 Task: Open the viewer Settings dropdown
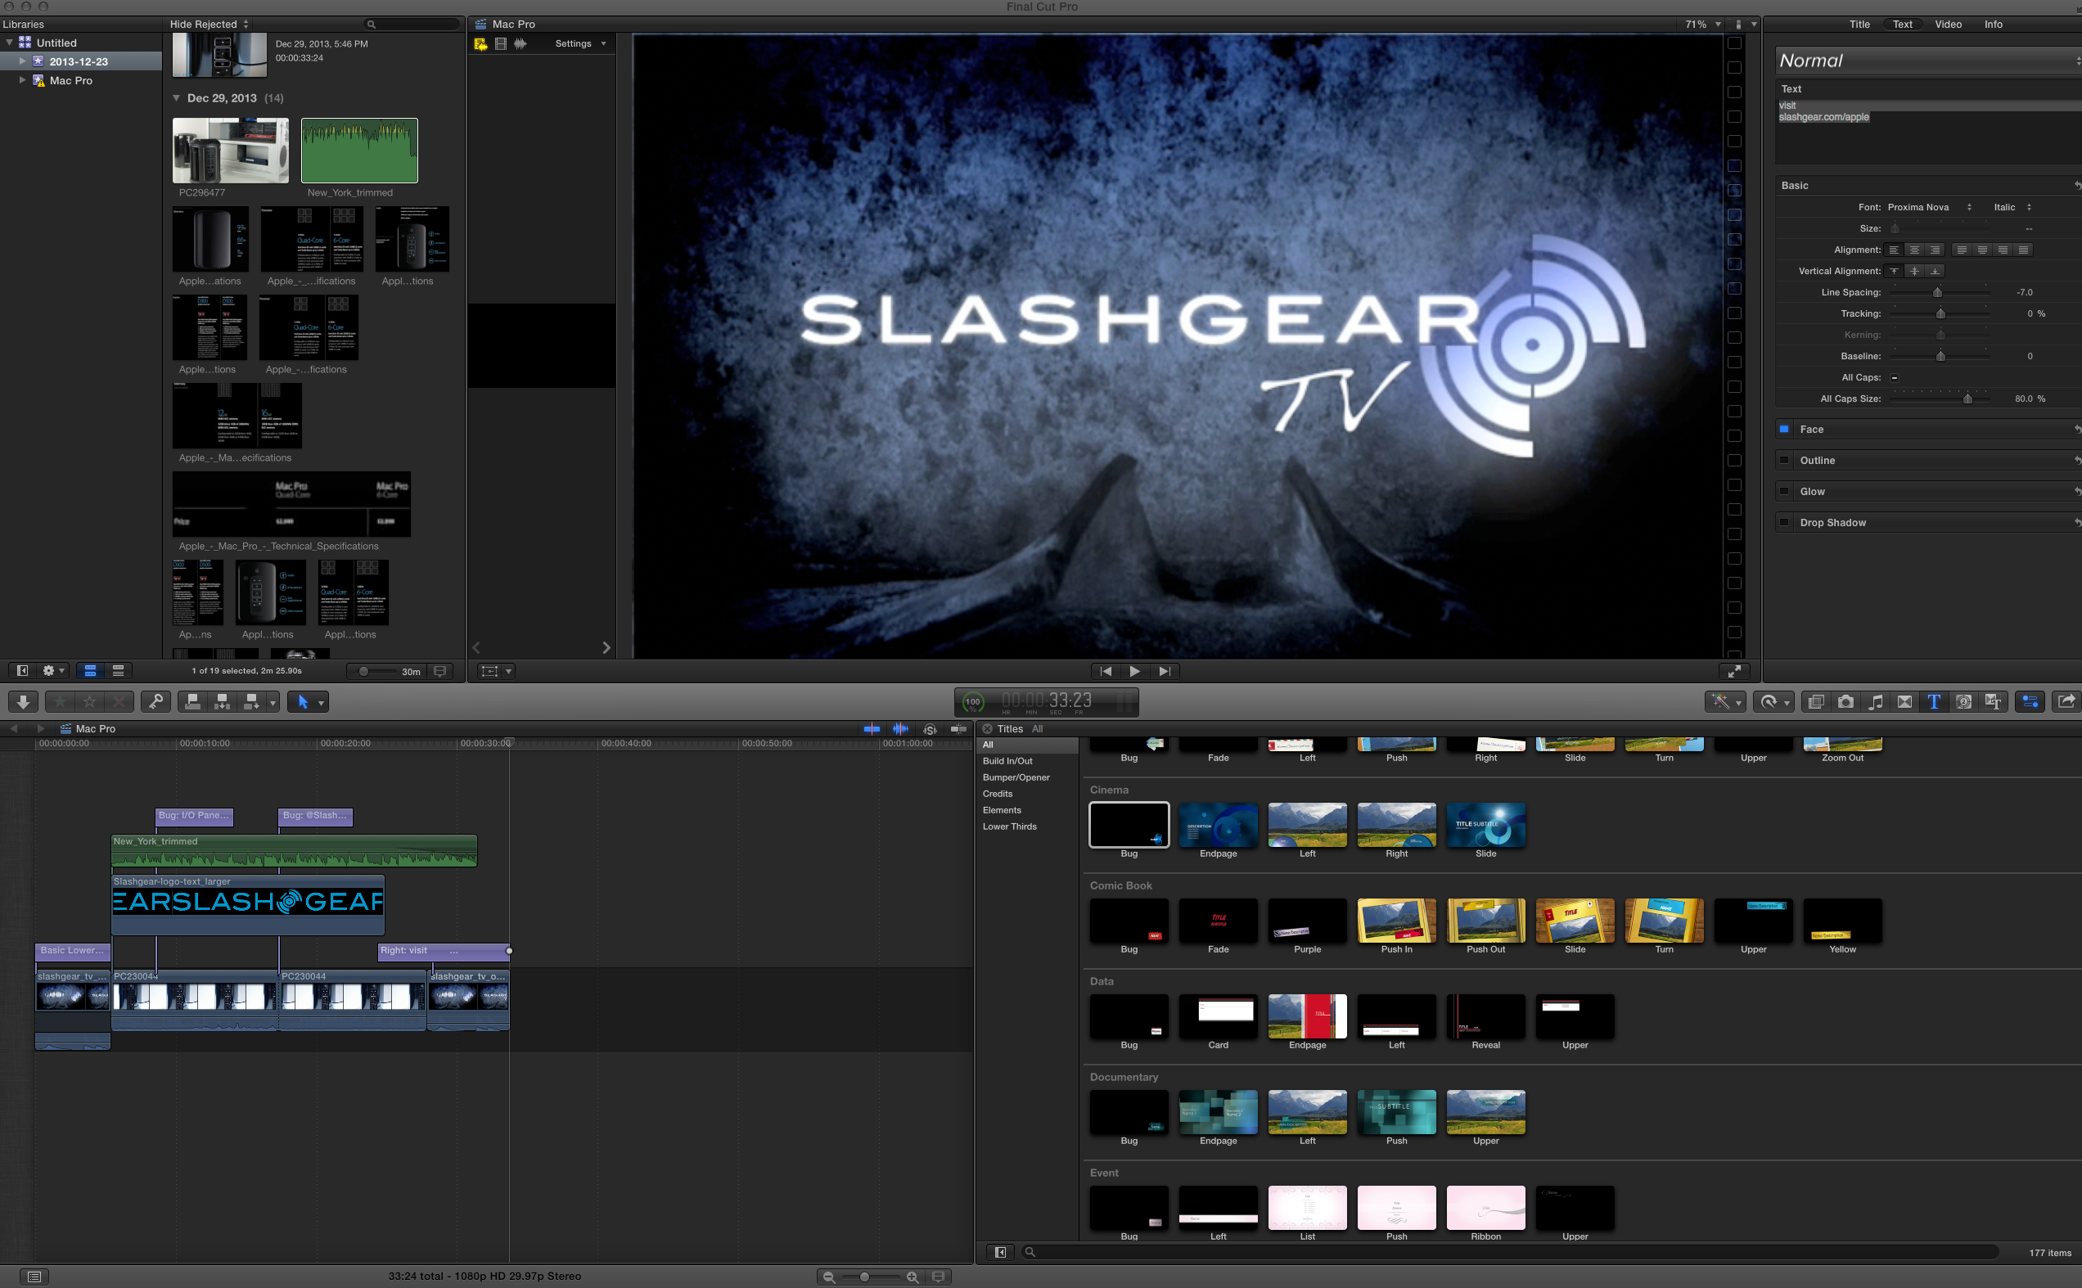click(x=580, y=43)
